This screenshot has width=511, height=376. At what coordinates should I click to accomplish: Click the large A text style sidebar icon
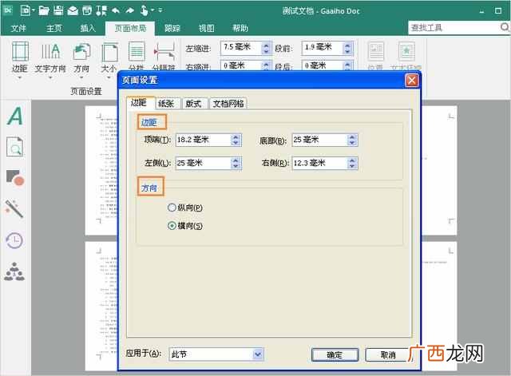[15, 117]
